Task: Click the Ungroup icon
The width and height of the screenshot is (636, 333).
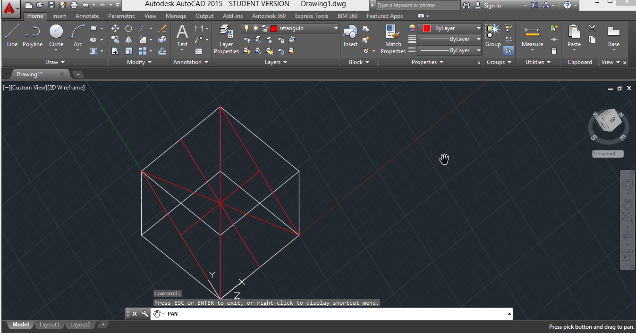Action: click(509, 28)
